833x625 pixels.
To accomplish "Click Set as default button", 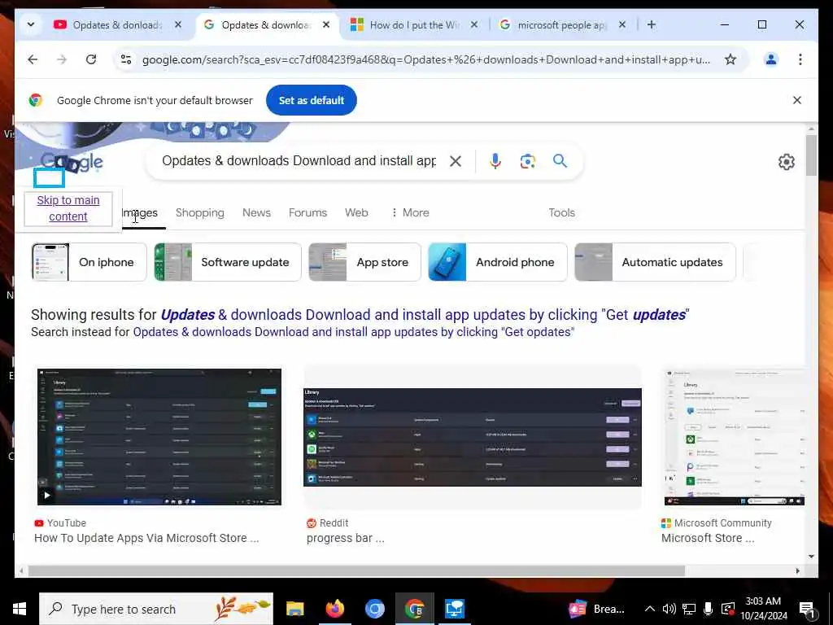I will (x=312, y=100).
